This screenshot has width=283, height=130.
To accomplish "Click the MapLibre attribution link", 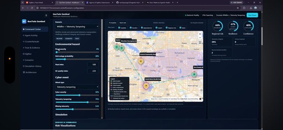I will point(154,99).
